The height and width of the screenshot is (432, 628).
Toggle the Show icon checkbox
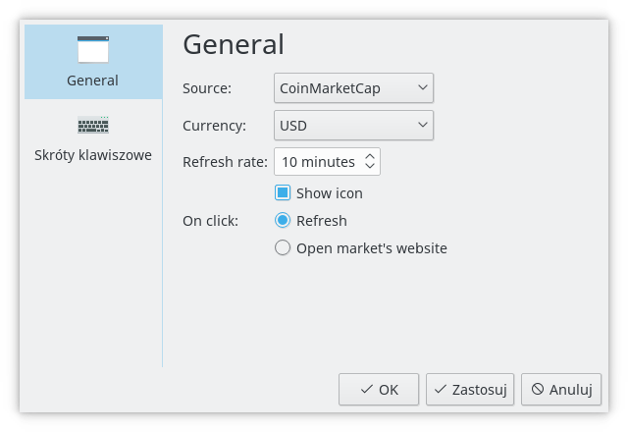point(283,192)
